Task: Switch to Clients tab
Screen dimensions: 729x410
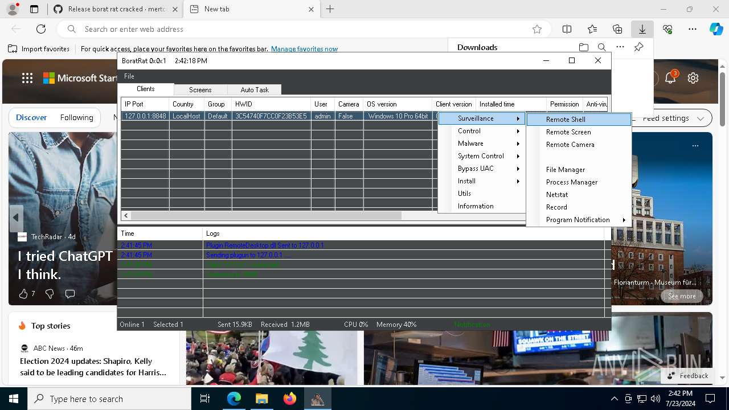Action: [x=146, y=89]
